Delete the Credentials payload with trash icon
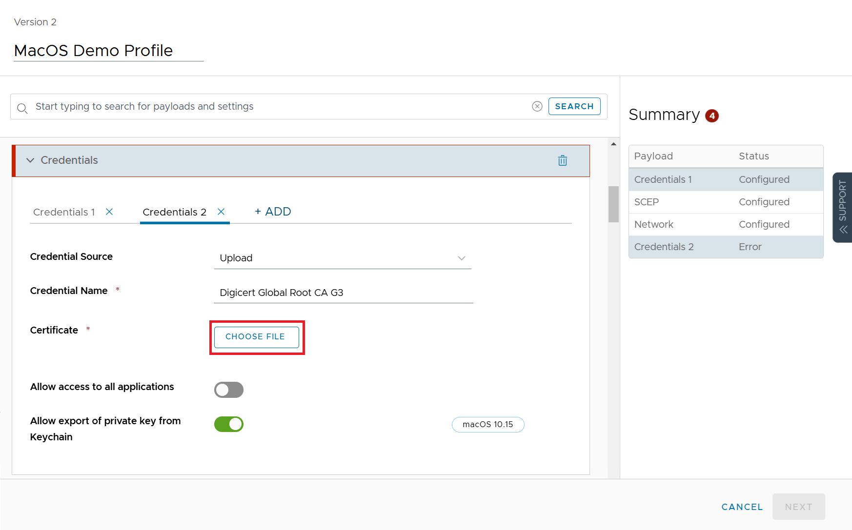 (562, 160)
